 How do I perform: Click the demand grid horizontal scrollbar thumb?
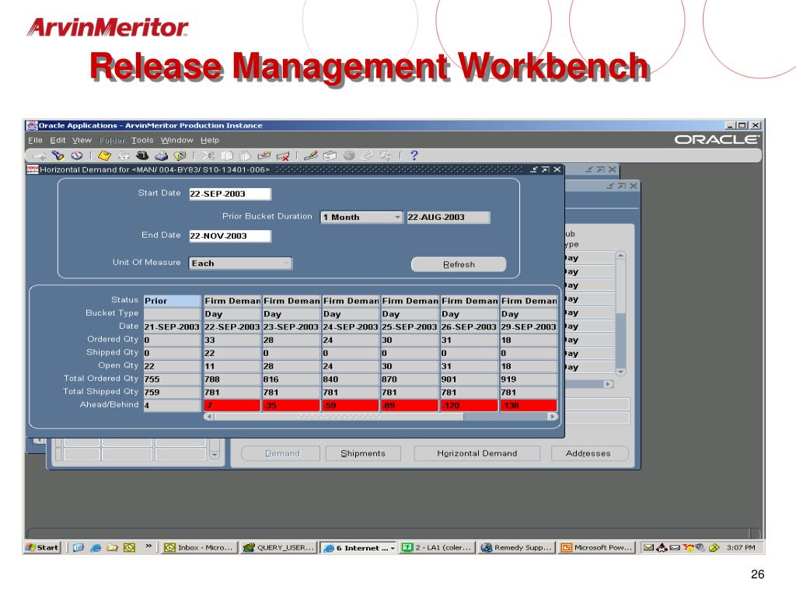339,417
